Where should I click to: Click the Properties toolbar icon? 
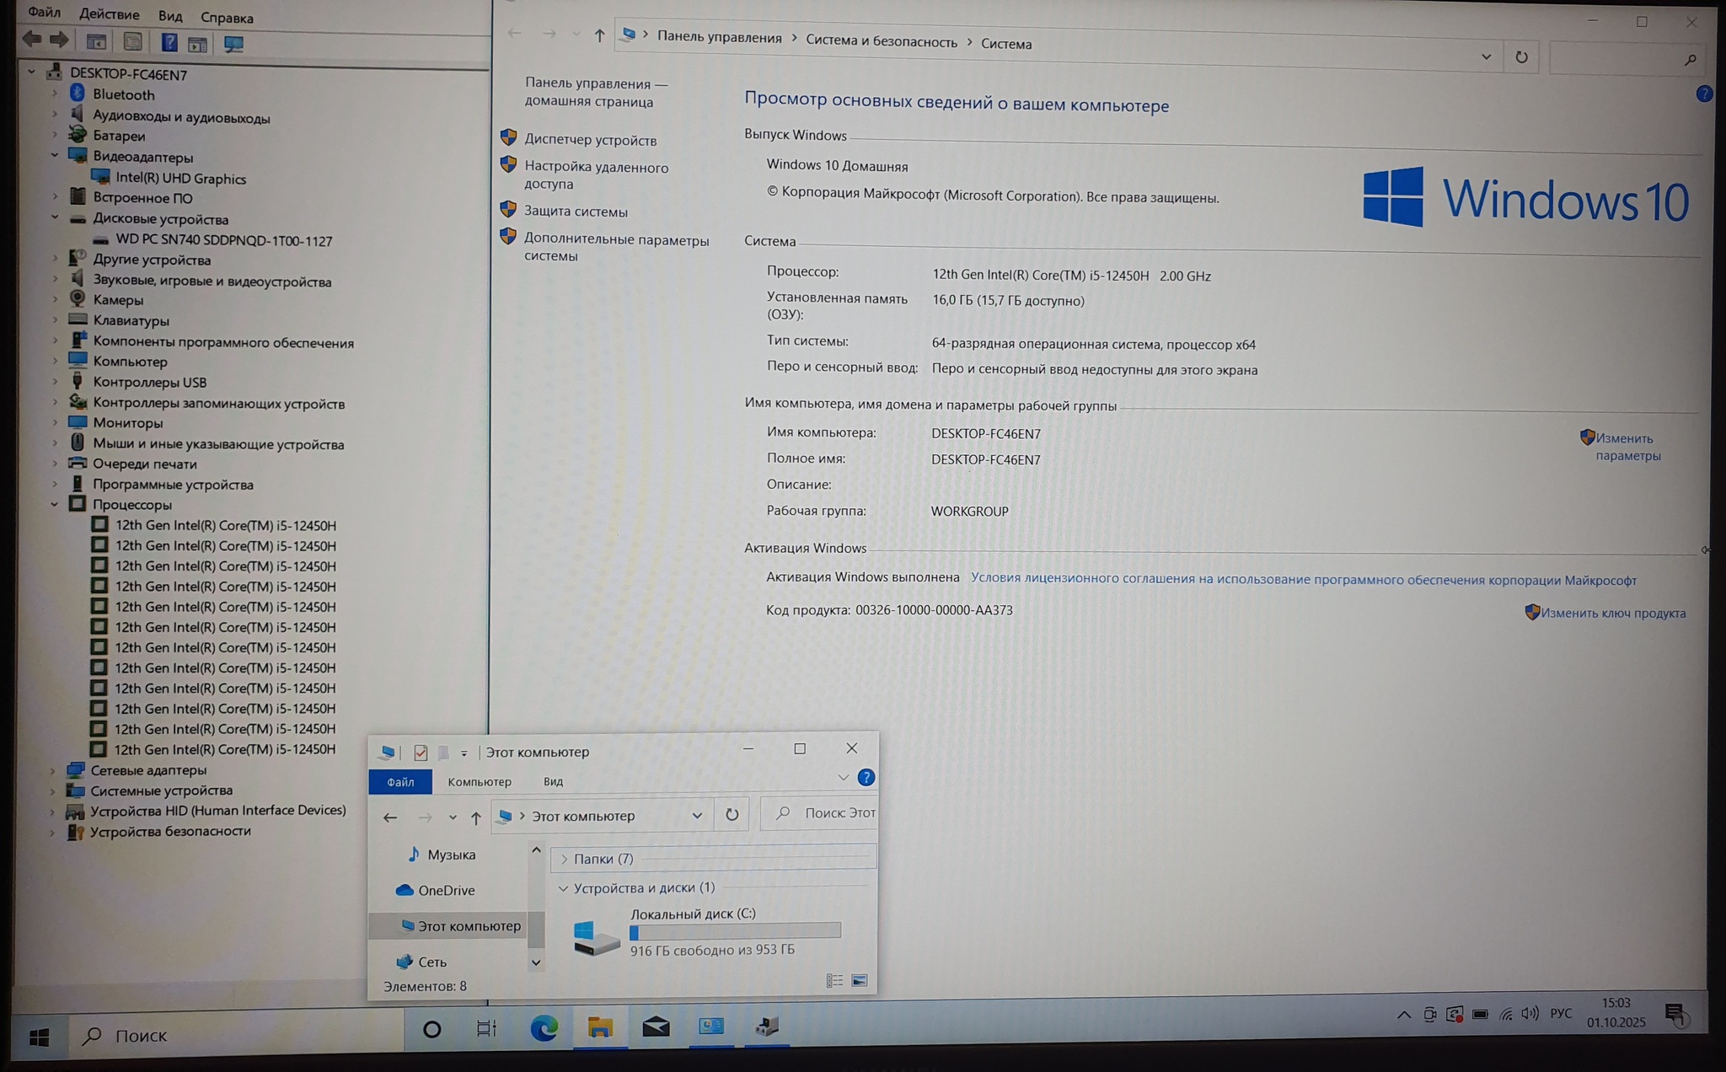pos(132,42)
